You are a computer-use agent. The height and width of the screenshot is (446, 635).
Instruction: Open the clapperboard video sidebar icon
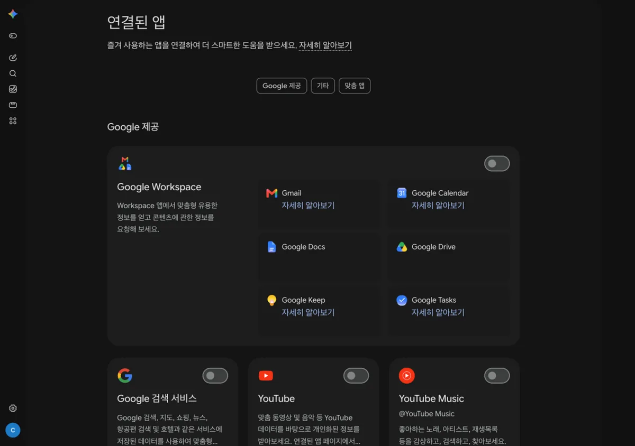click(13, 105)
